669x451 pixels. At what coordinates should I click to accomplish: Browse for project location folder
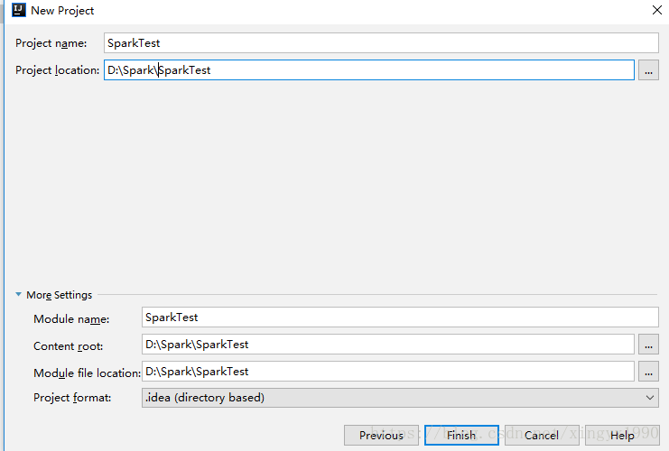[x=648, y=70]
